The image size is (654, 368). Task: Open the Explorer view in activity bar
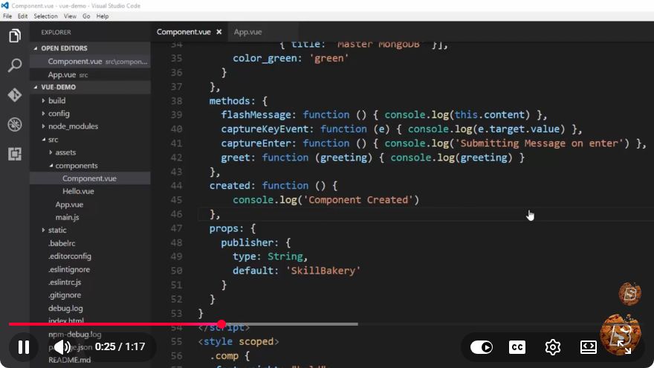click(x=15, y=36)
